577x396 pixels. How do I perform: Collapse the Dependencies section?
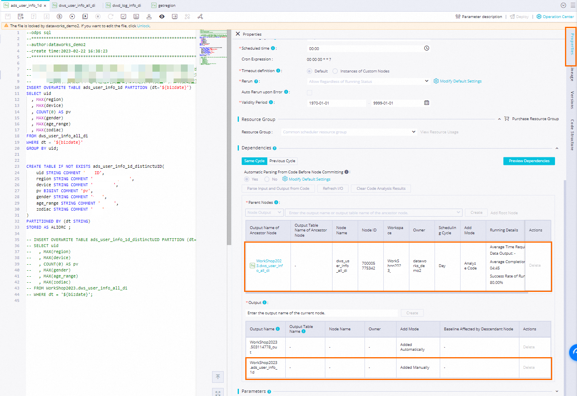(557, 148)
